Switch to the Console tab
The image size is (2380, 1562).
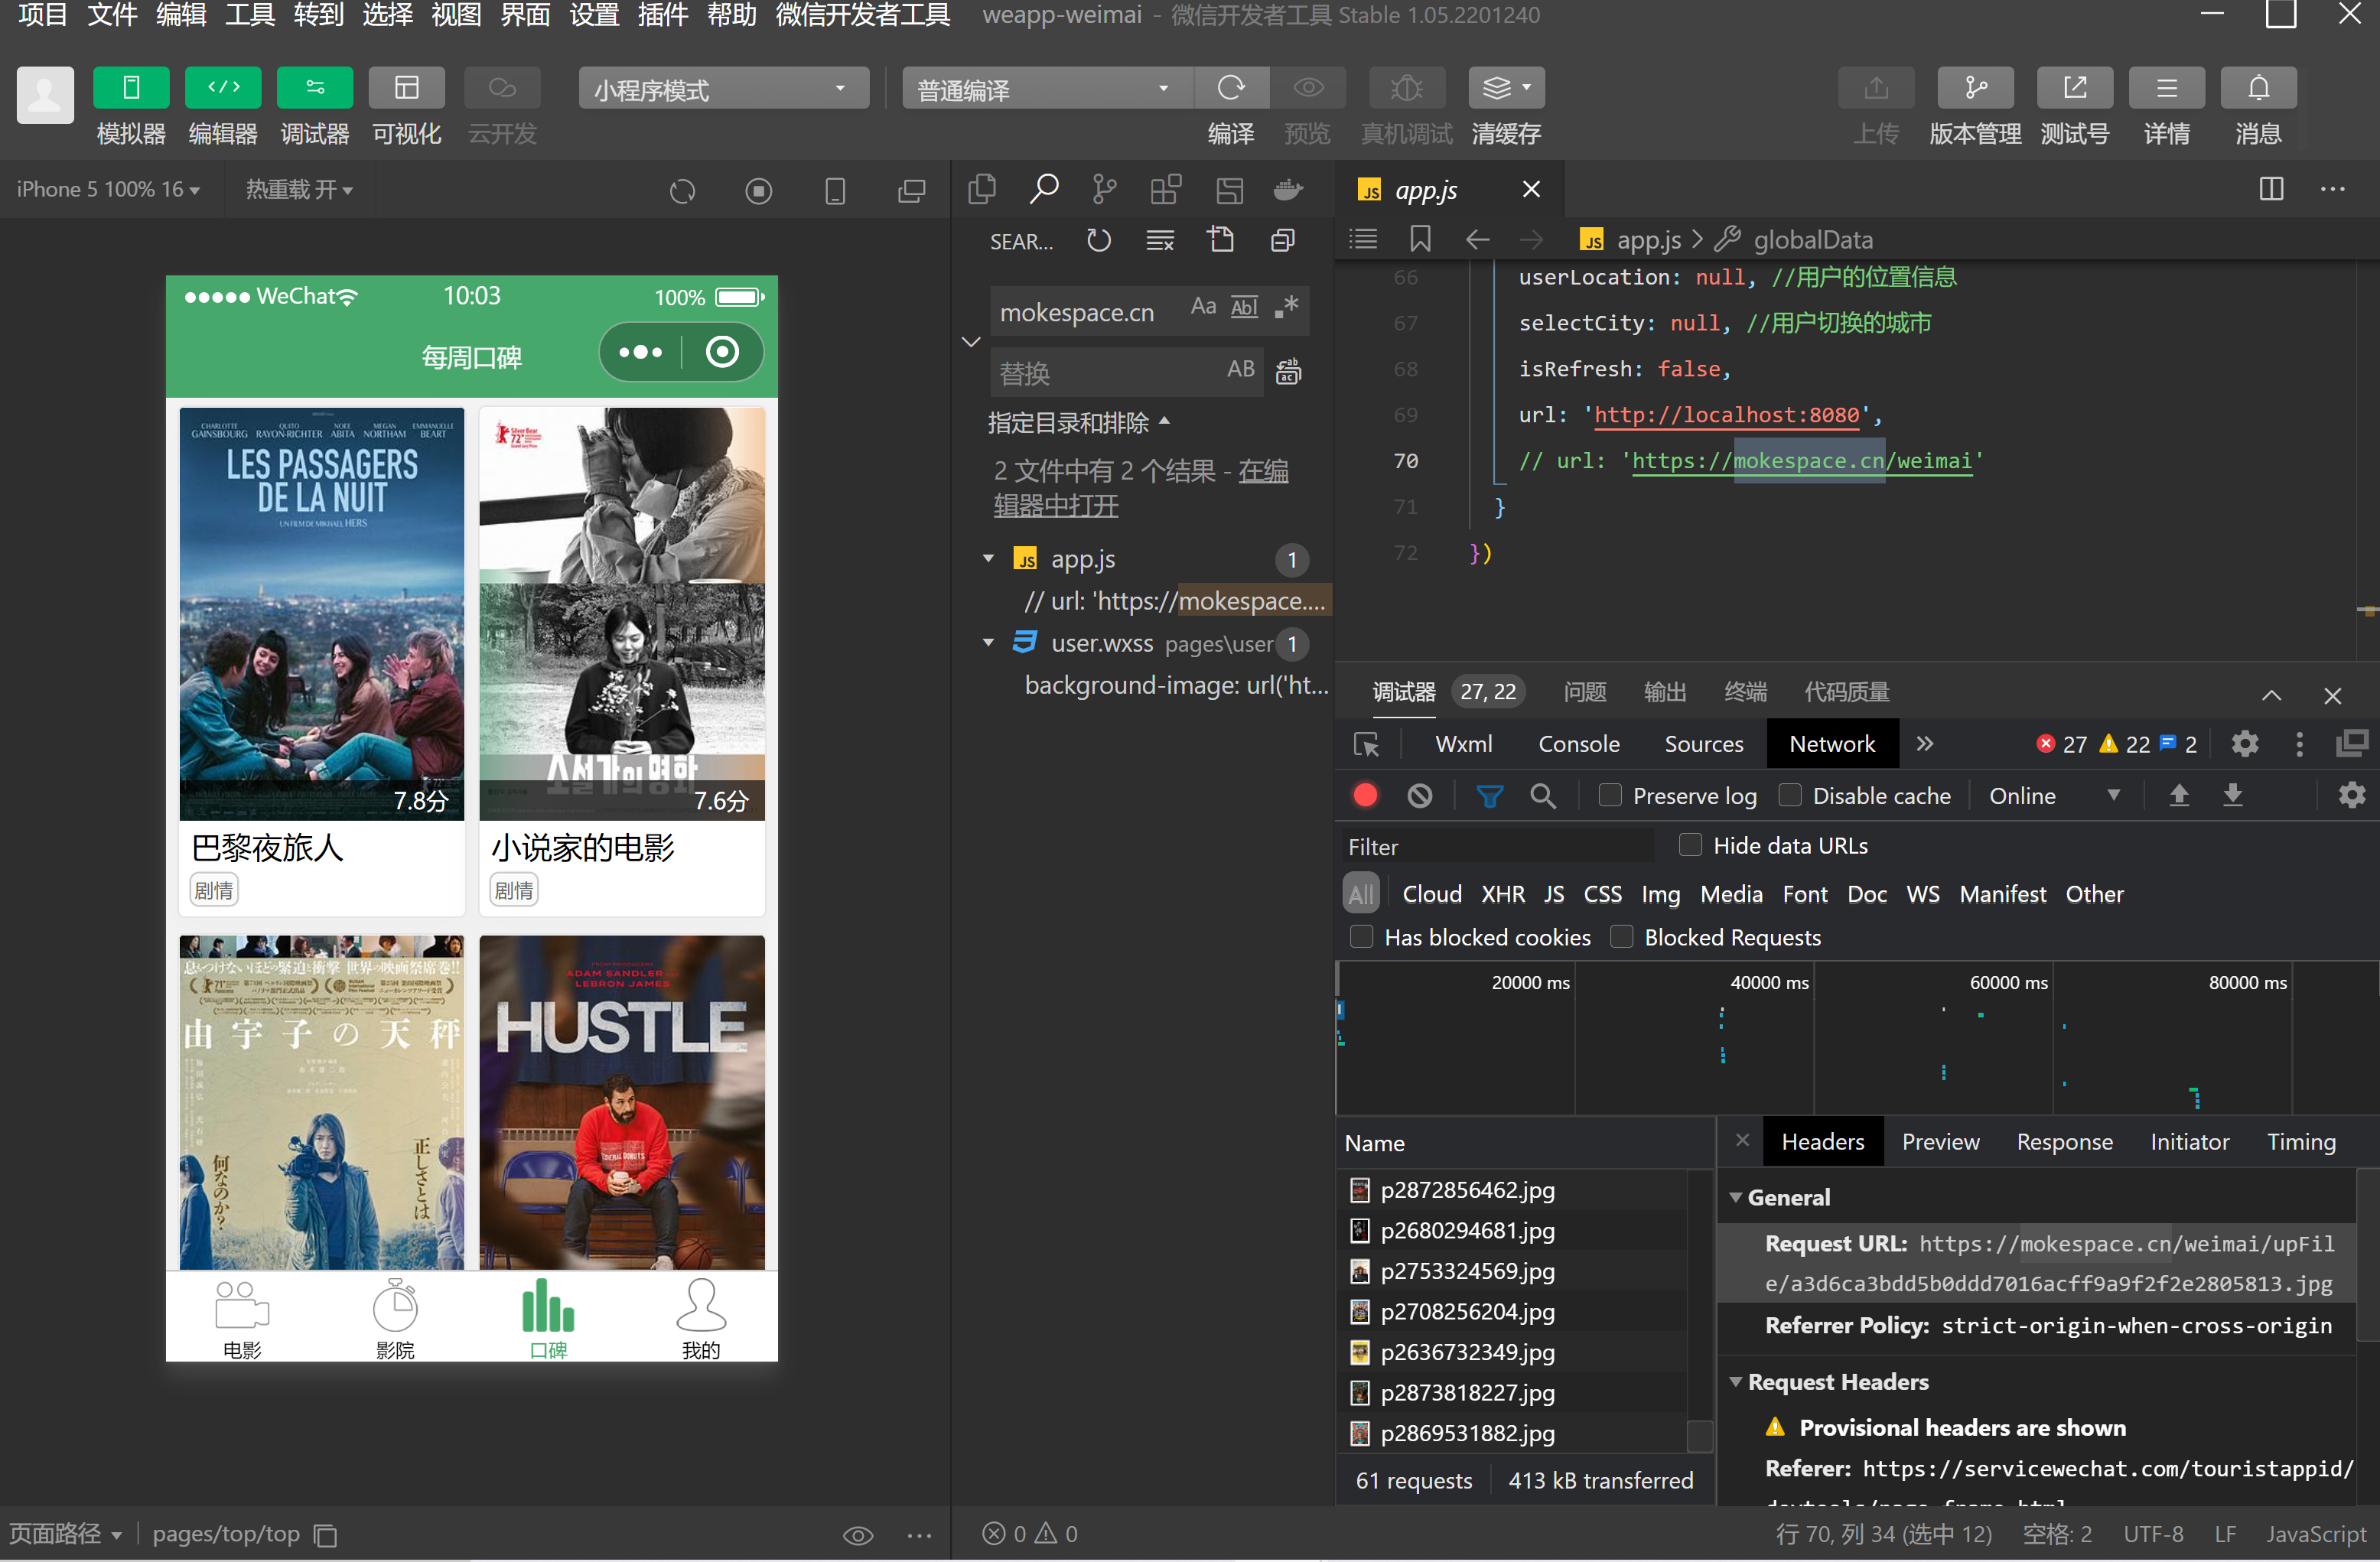click(x=1578, y=744)
